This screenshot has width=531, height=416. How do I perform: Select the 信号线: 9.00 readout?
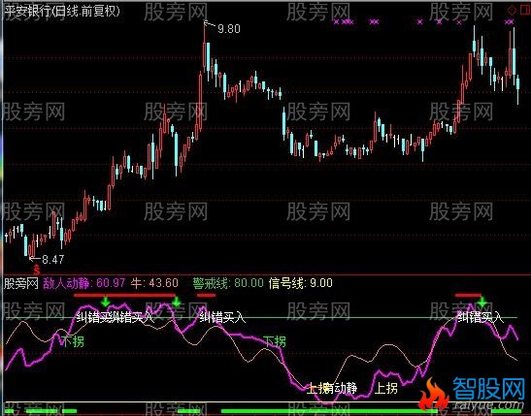[x=300, y=283]
